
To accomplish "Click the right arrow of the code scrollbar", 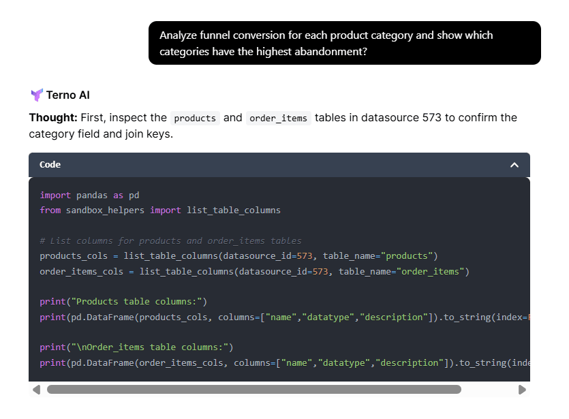I will pyautogui.click(x=522, y=390).
